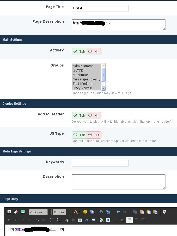Open the Czcionka font dropdown
The height and width of the screenshot is (236, 177).
[40, 212]
